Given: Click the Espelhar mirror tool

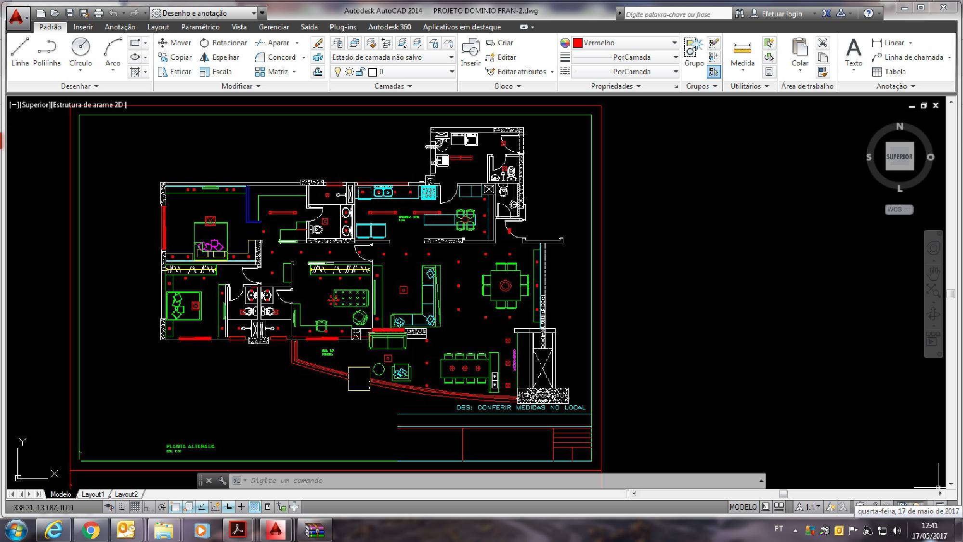Looking at the screenshot, I should [220, 57].
